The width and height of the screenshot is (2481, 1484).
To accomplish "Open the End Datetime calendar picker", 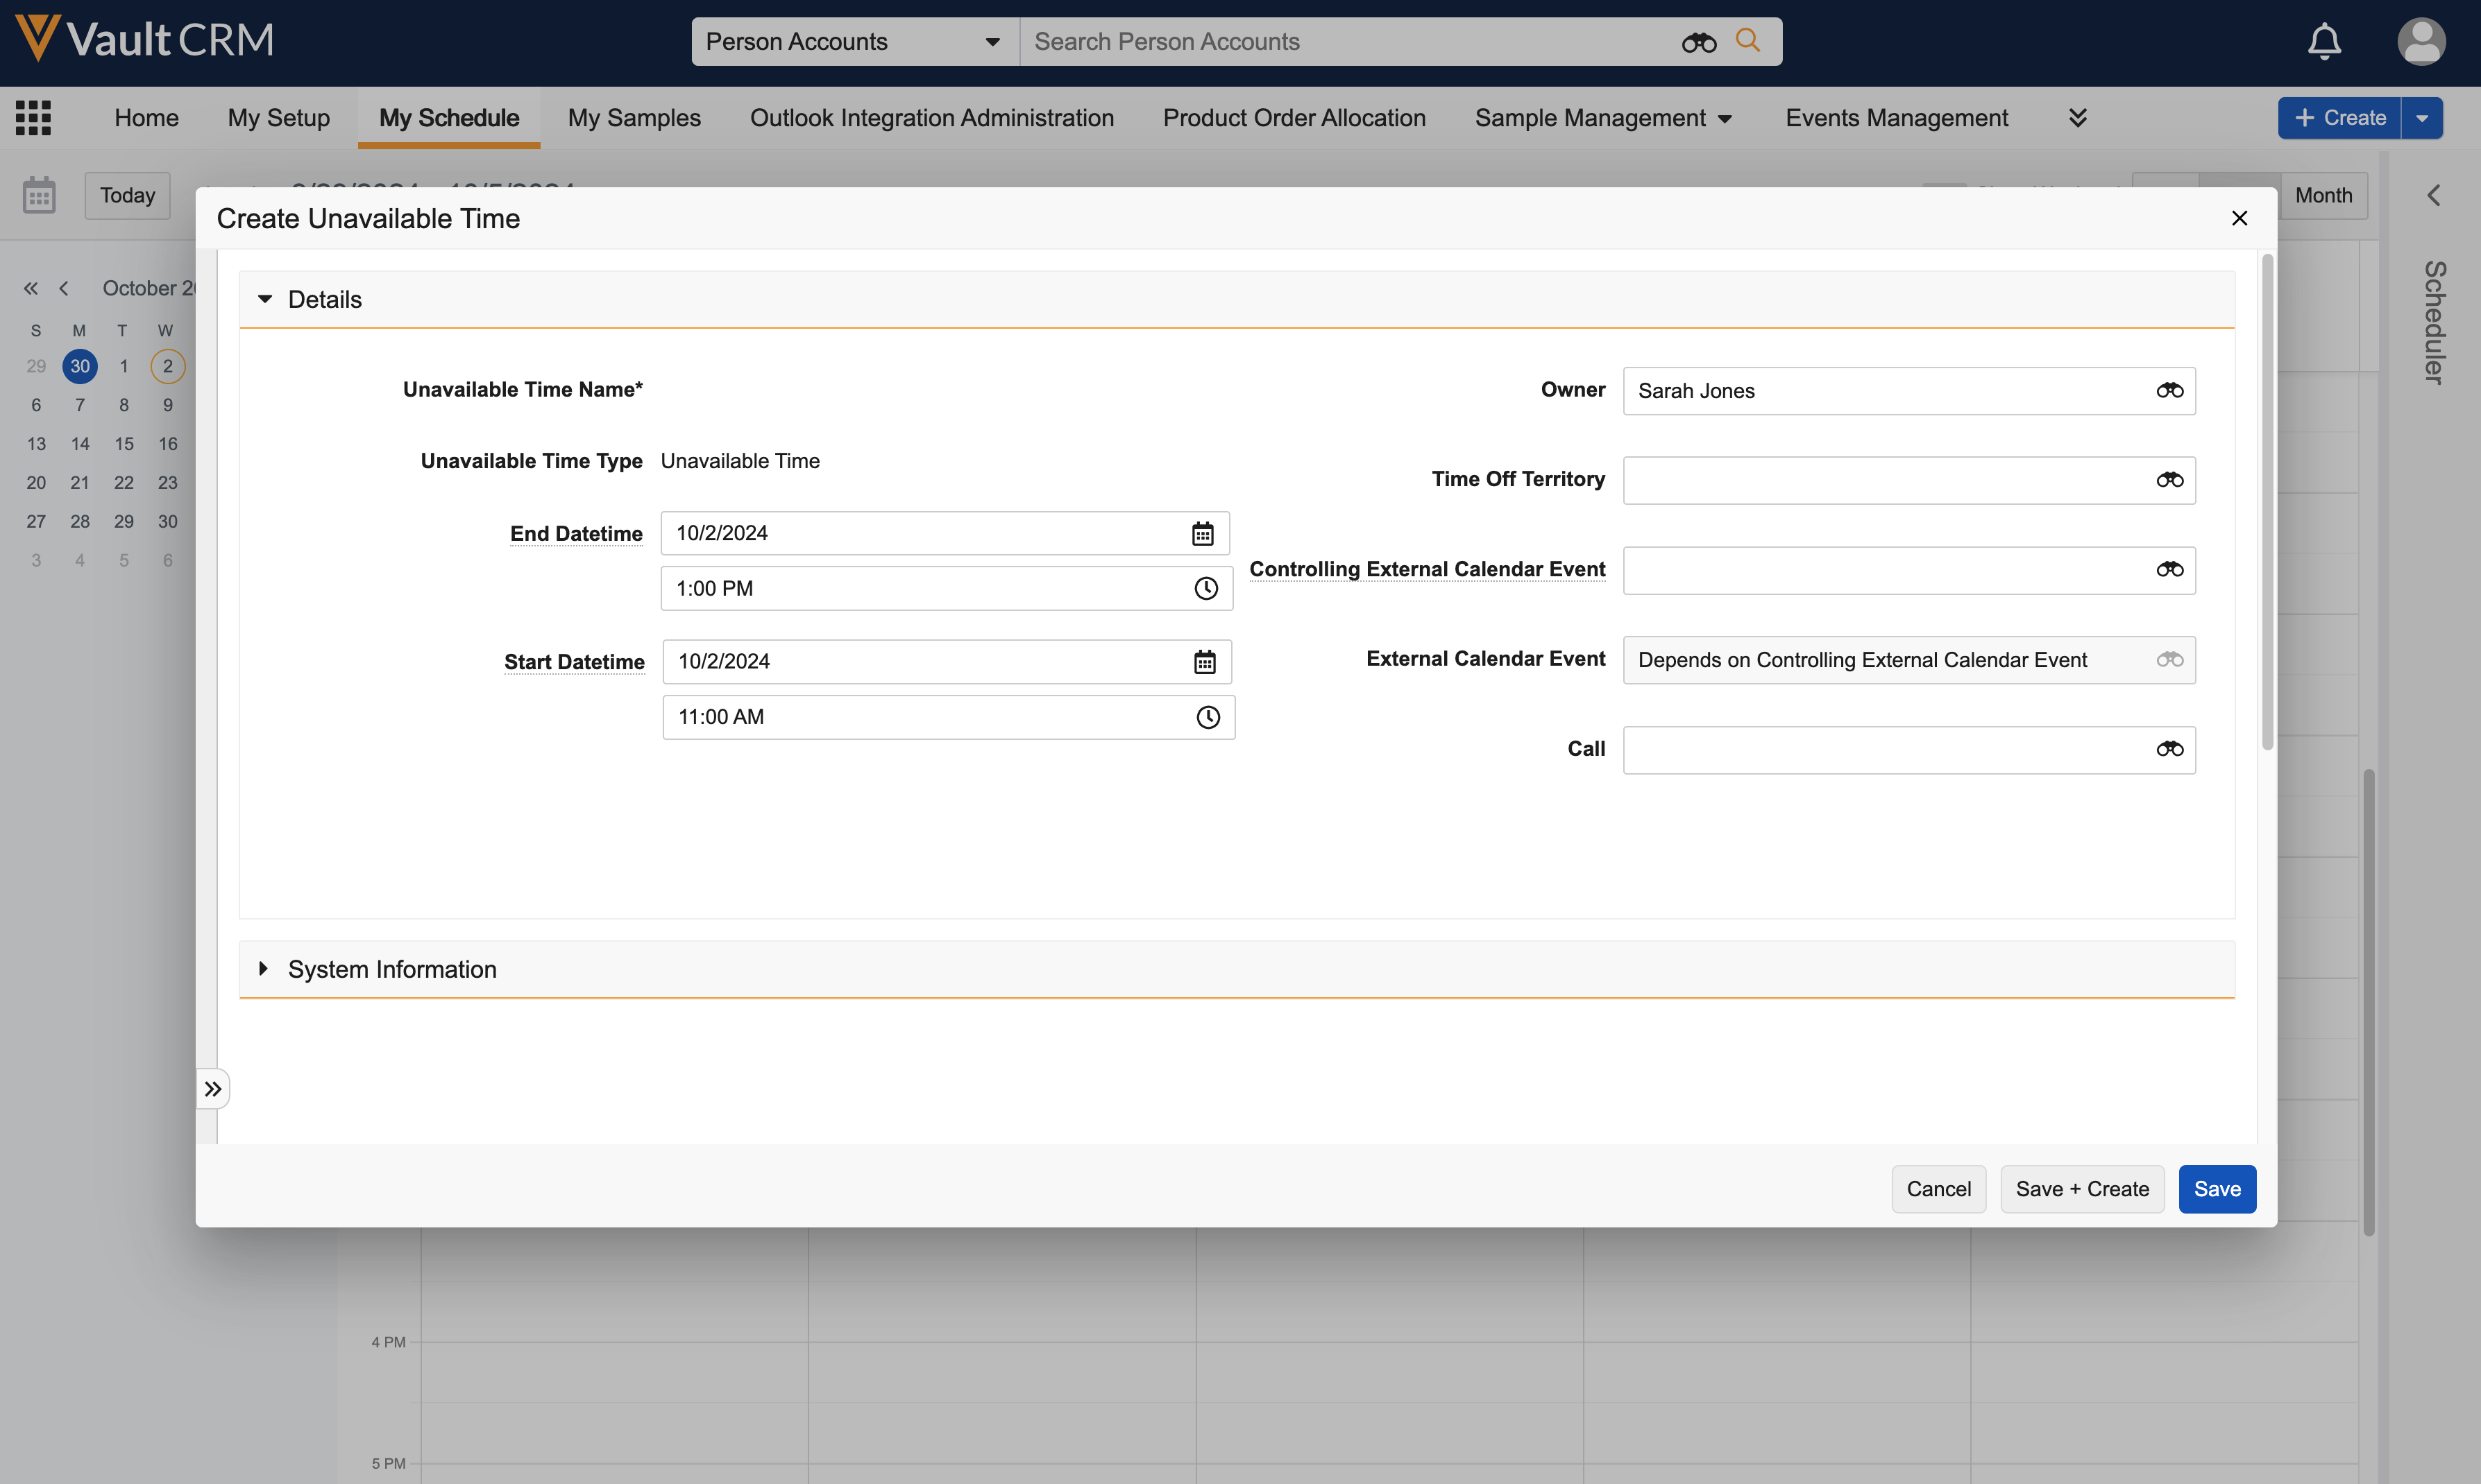I will 1202,534.
